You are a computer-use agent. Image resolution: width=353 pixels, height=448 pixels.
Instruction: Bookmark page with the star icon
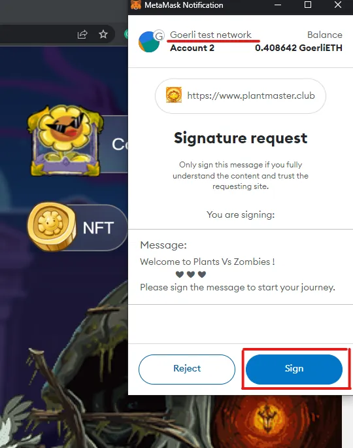[103, 34]
